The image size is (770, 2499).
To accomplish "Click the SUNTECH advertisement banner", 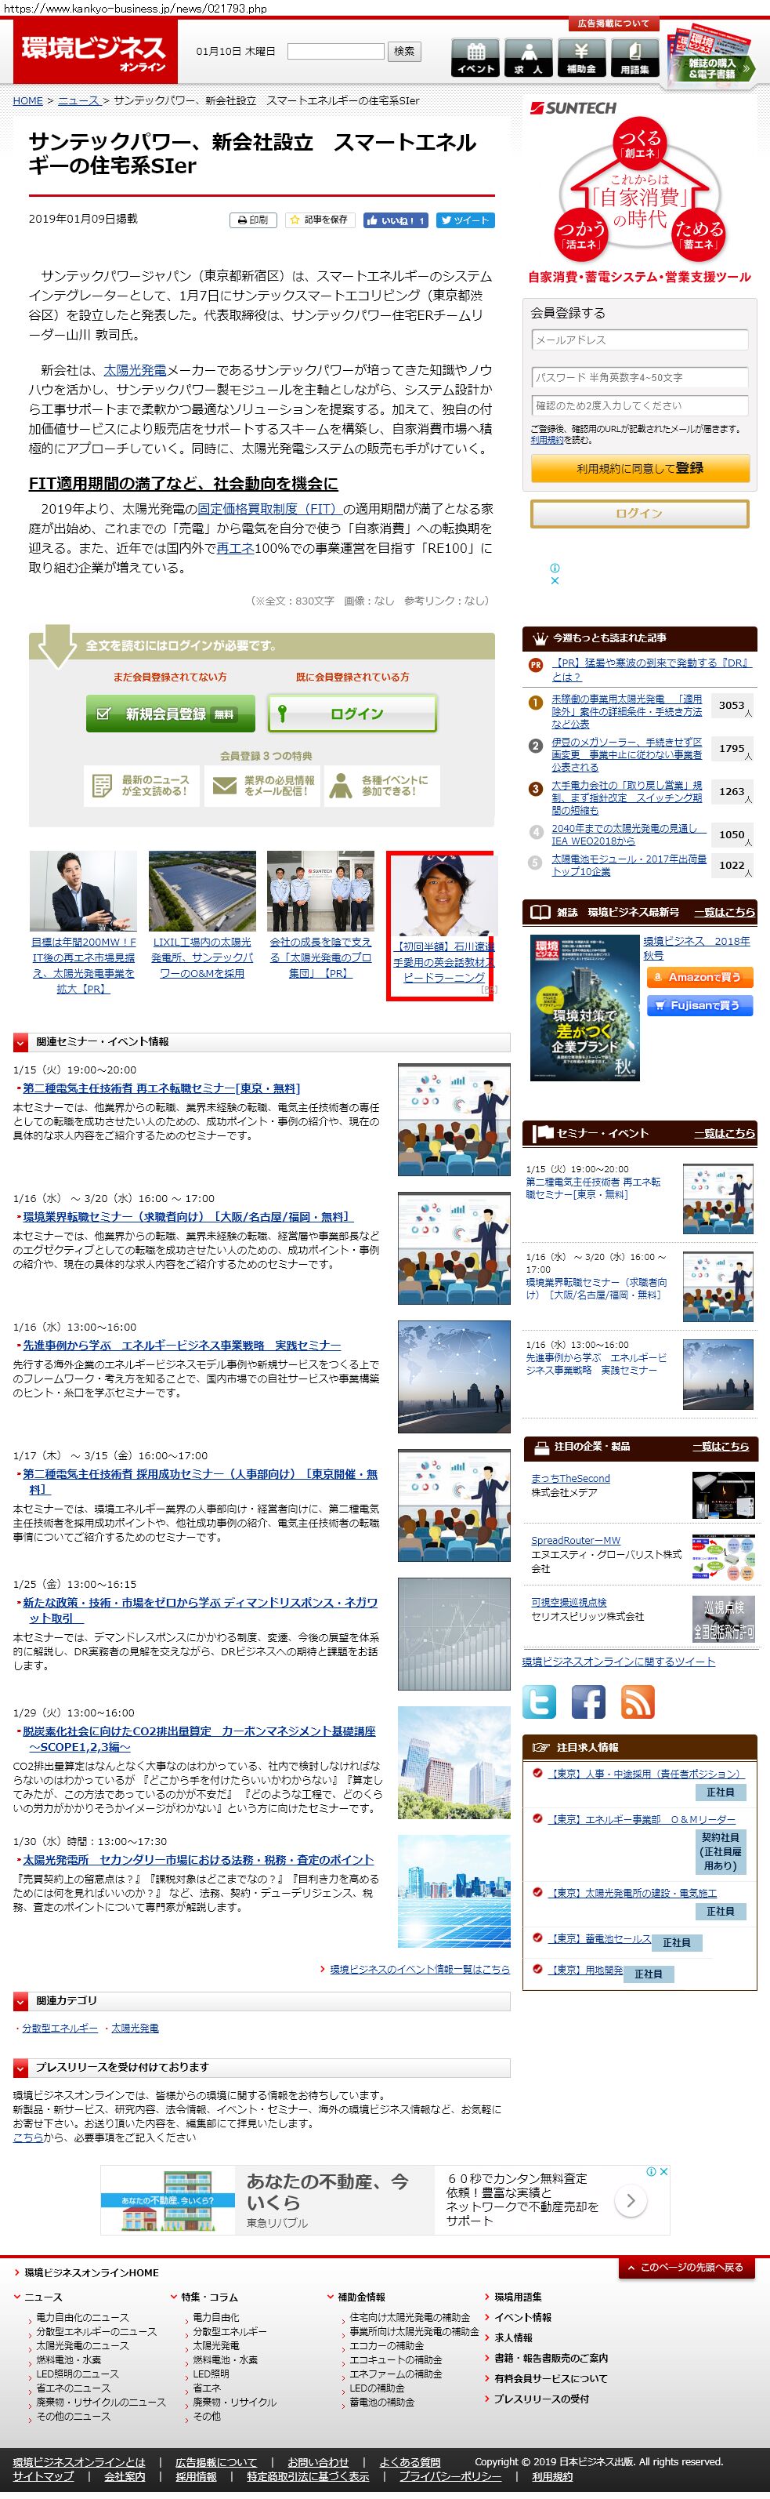I will click(x=639, y=191).
